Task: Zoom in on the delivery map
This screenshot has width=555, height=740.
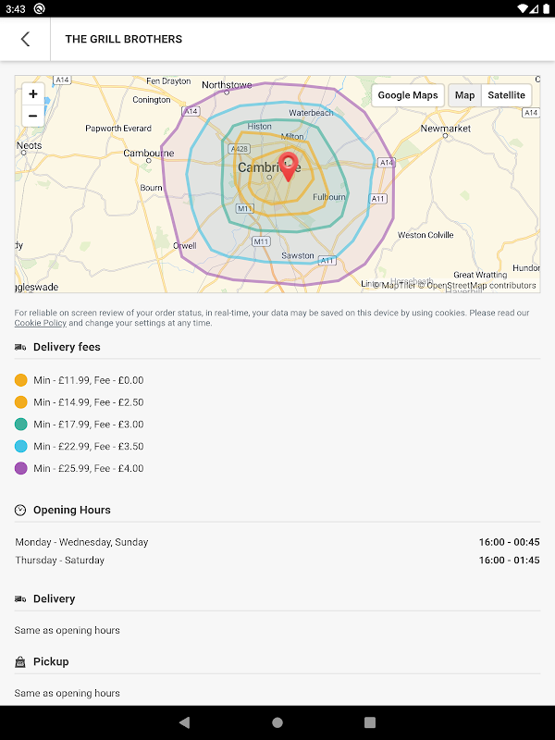Action: [33, 94]
